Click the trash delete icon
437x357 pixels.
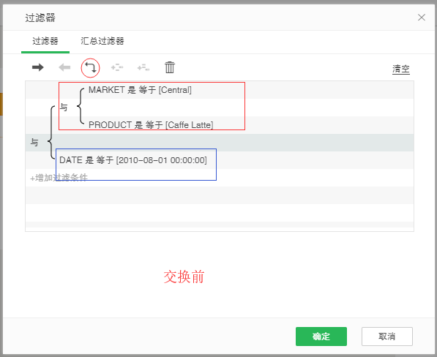169,67
